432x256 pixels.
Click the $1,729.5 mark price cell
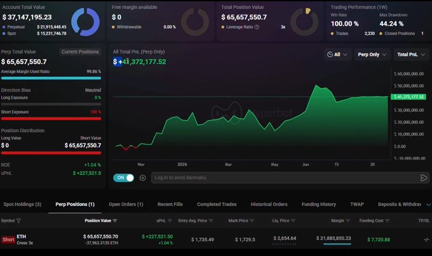point(245,239)
